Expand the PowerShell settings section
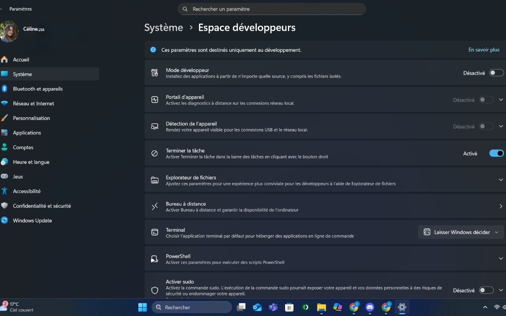Image resolution: width=506 pixels, height=316 pixels. 501,258
